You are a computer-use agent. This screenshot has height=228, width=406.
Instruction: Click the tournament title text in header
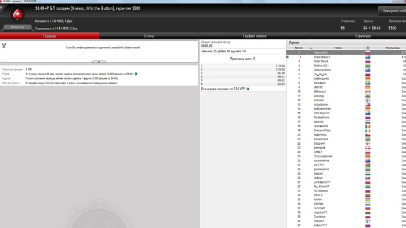tap(88, 9)
